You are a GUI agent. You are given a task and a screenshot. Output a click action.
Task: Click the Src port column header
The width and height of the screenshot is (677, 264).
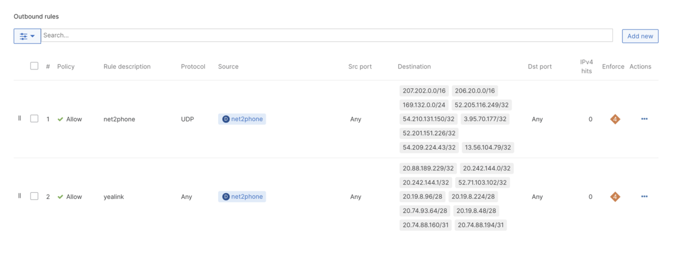(x=360, y=67)
